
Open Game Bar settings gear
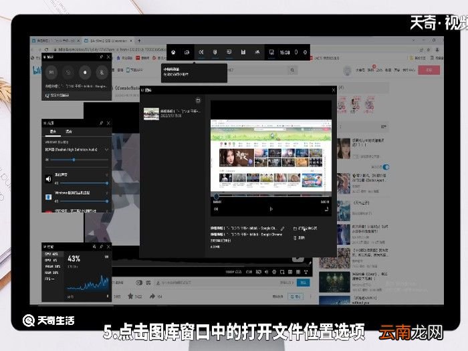[x=305, y=52]
